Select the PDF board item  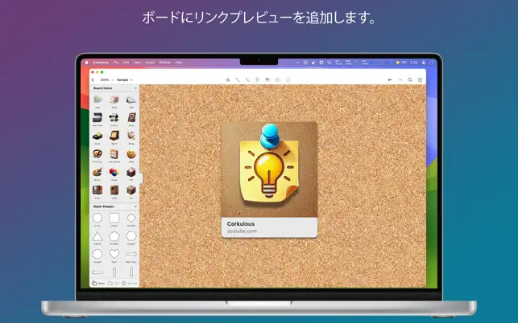131,172
